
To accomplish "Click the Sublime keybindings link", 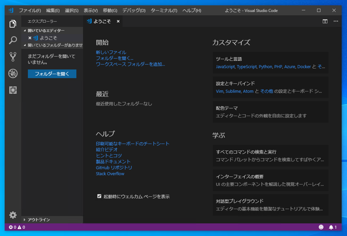I will 233,91.
